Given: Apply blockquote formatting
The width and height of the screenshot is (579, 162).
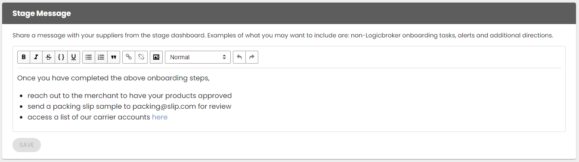Looking at the screenshot, I should (114, 57).
